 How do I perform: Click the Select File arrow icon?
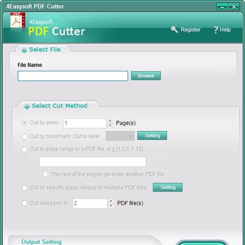(x=24, y=50)
